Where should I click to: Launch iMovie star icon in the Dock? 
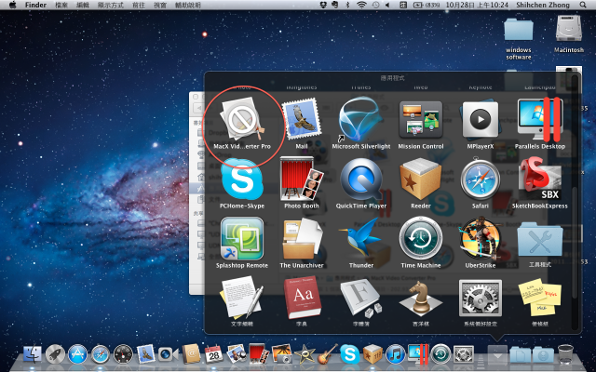click(305, 354)
